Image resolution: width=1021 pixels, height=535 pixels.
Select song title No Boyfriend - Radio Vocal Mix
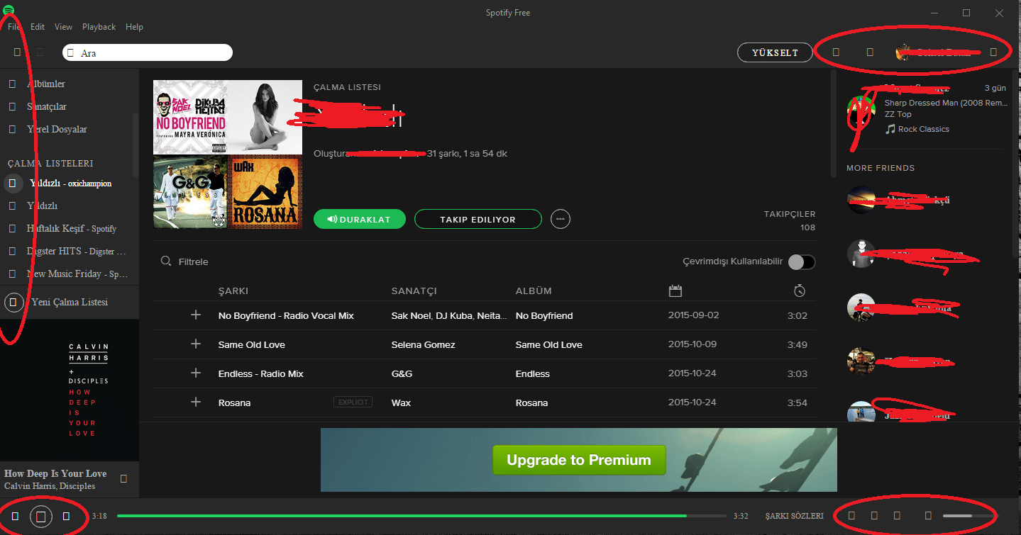coord(286,315)
